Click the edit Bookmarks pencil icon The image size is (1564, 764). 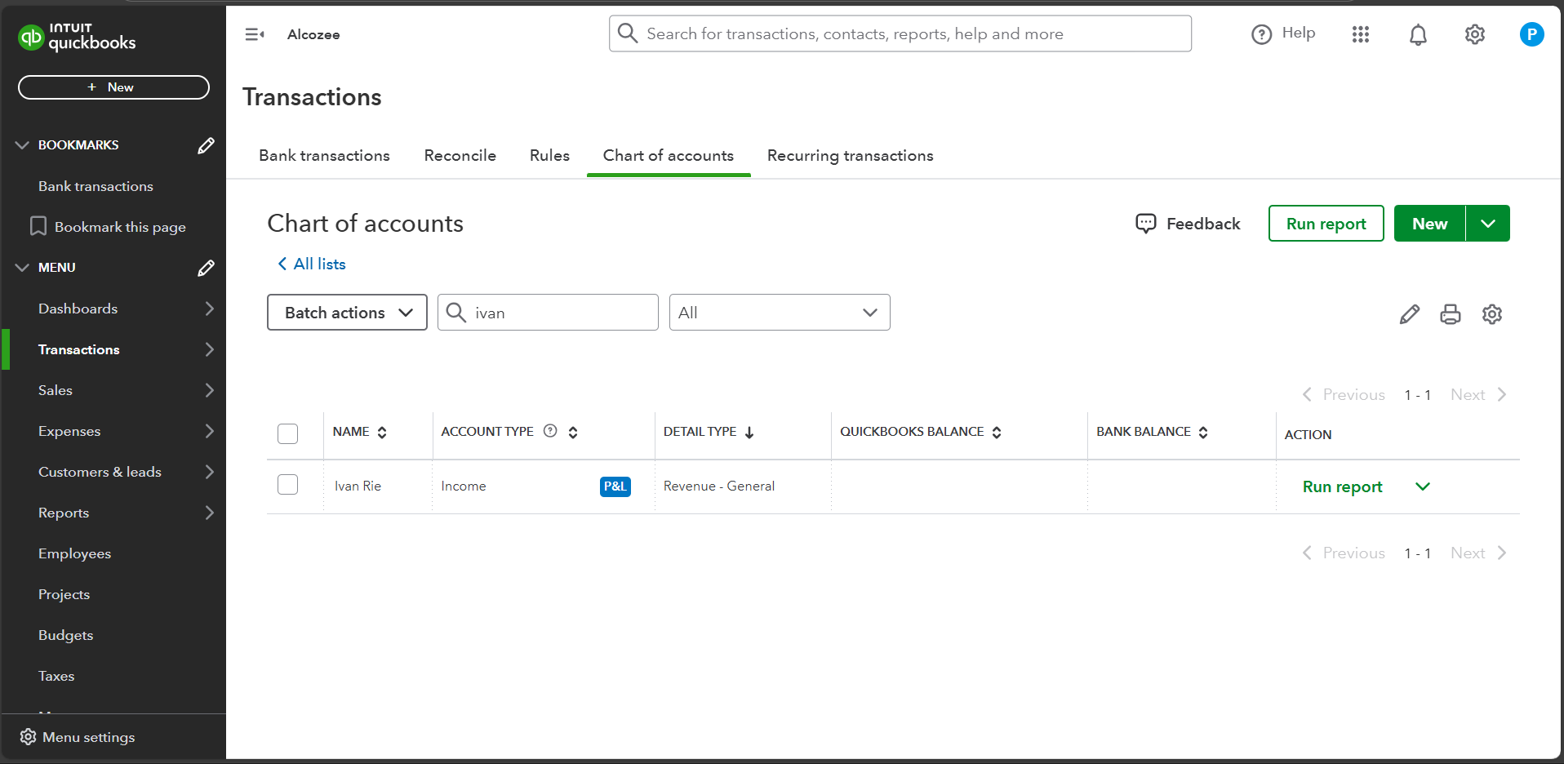[206, 145]
